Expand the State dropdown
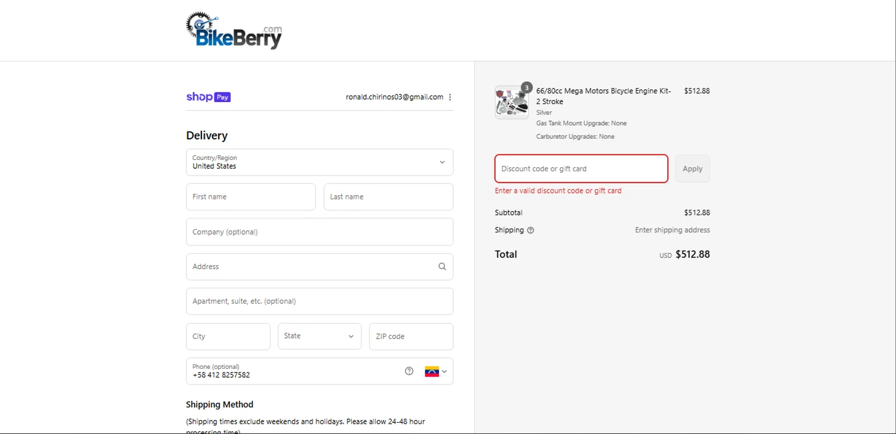Image resolution: width=896 pixels, height=434 pixels. click(320, 336)
